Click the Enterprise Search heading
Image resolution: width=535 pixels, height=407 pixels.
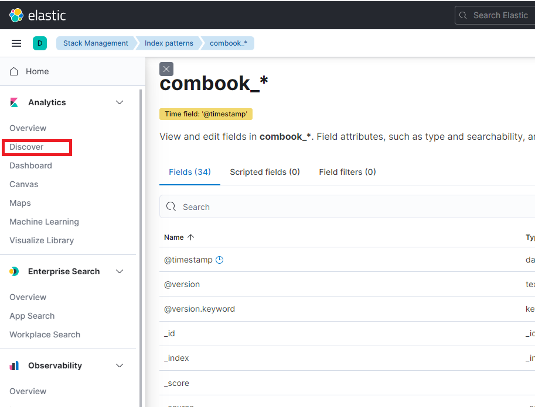tap(64, 271)
